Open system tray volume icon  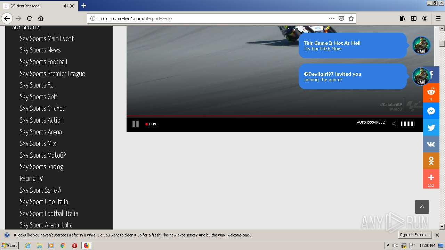click(395, 245)
